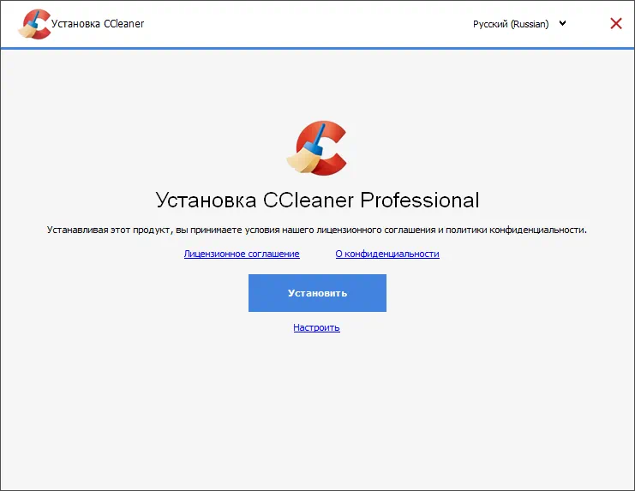The height and width of the screenshot is (491, 635).
Task: Click the Установка CCleaner Professional heading
Action: (x=317, y=200)
